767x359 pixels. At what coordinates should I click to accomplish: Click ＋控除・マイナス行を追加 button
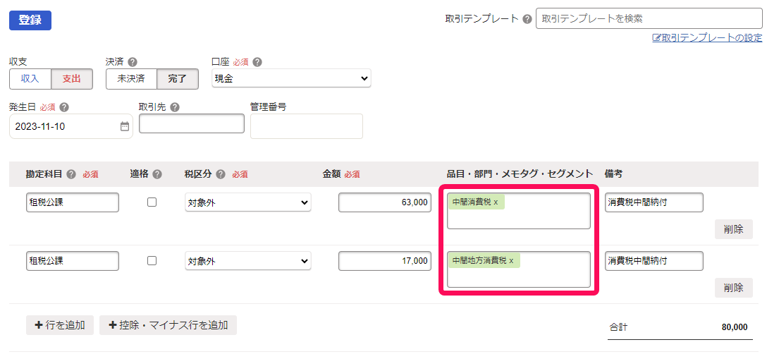[168, 325]
